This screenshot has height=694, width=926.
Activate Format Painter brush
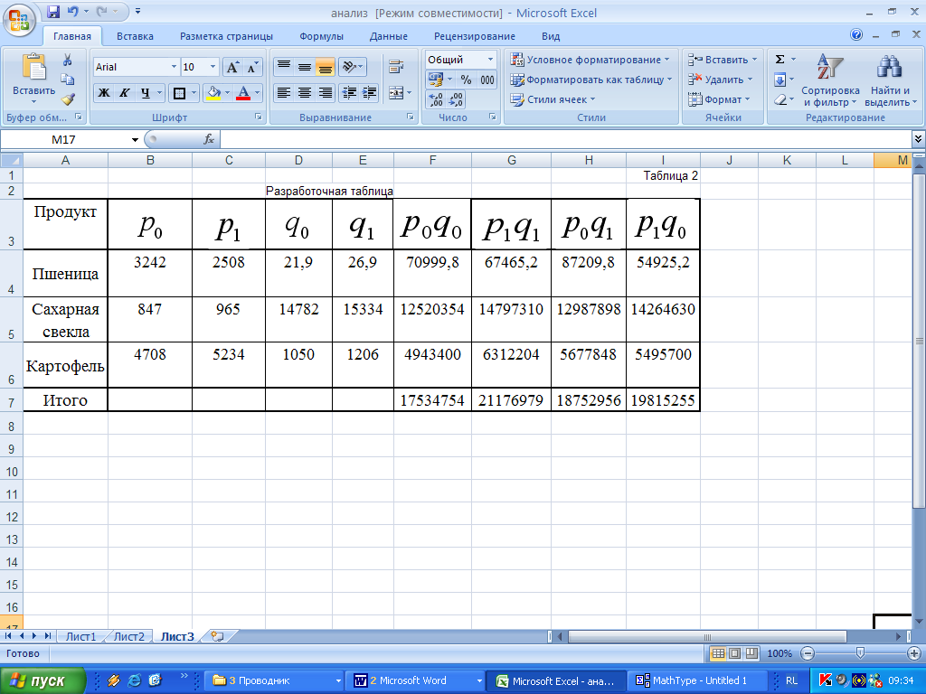(67, 99)
